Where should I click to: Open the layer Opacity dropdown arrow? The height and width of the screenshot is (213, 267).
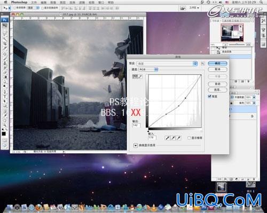[254, 97]
